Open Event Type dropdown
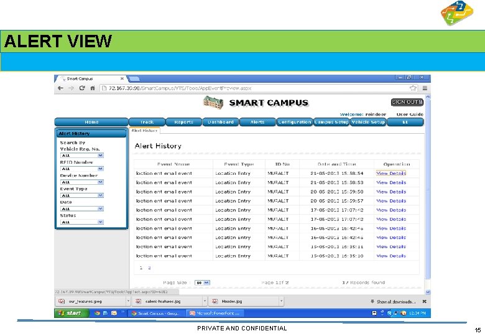This screenshot has width=485, height=336. (x=81, y=195)
